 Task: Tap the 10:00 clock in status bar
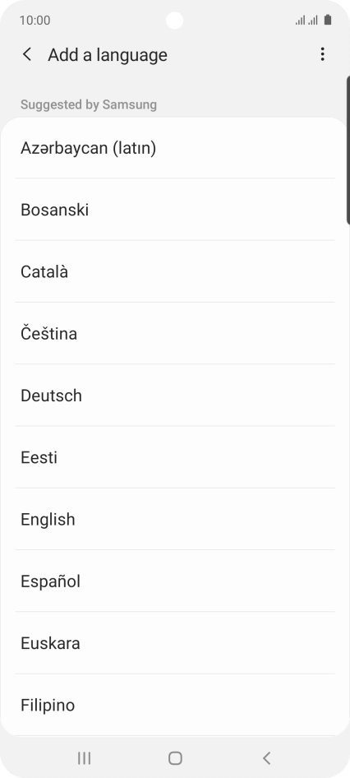pos(35,21)
